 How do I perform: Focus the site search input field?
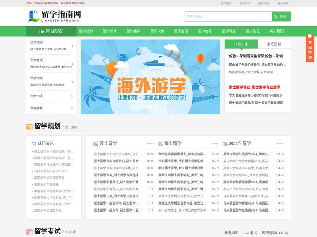click(228, 17)
